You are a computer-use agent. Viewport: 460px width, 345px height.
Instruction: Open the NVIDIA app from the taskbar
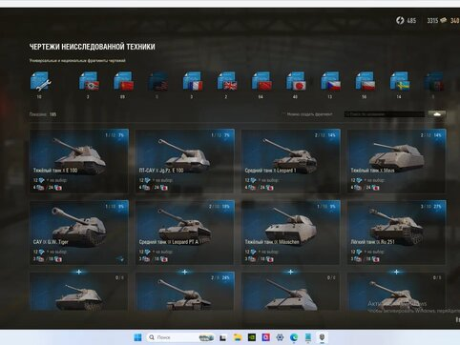click(252, 337)
